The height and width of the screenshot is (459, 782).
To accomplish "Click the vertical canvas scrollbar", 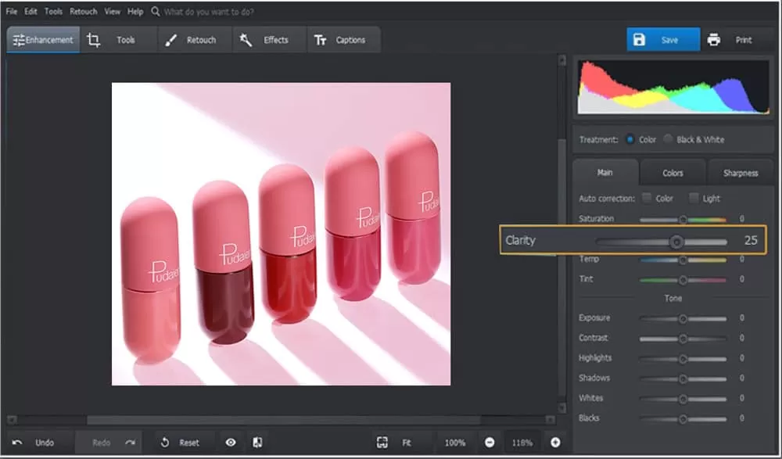I will click(562, 267).
